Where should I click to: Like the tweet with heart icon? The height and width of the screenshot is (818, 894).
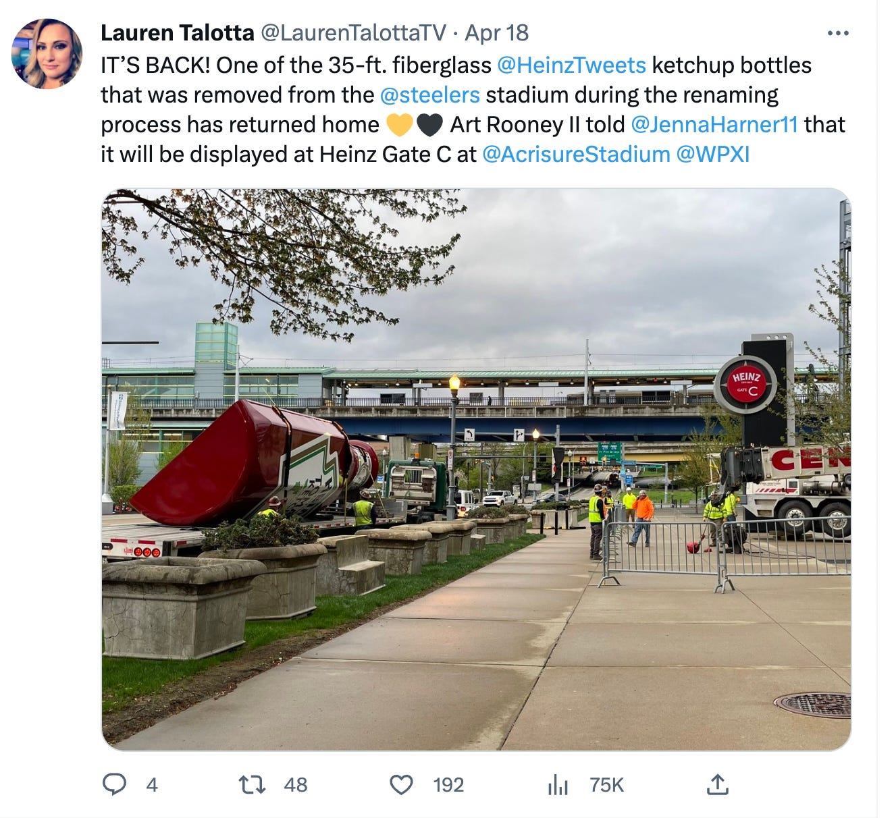(x=402, y=784)
